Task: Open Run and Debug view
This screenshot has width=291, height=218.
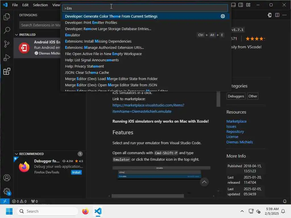Action: pos(7,58)
